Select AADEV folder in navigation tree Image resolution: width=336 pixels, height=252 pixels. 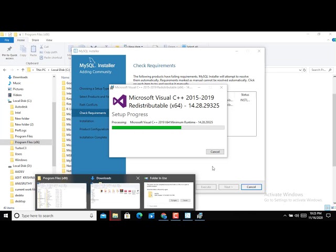click(x=19, y=172)
